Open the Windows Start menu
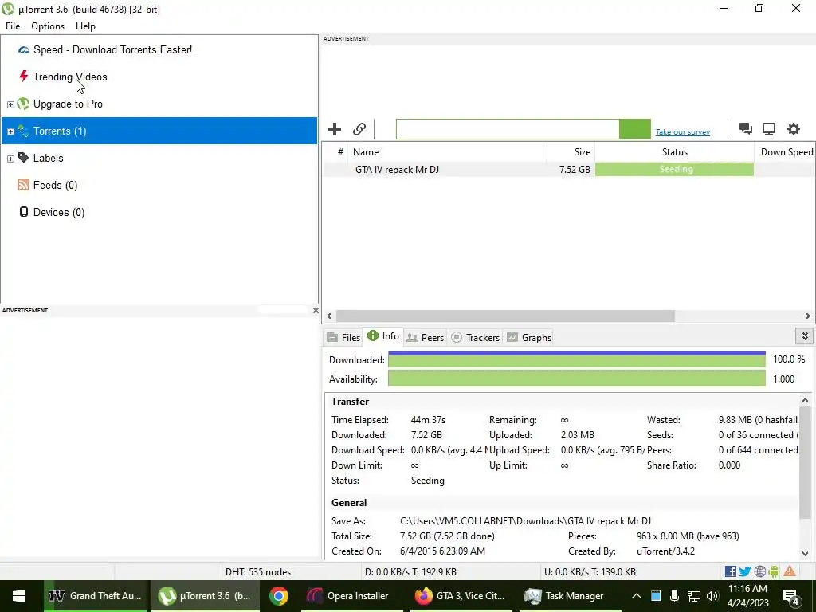 tap(19, 596)
